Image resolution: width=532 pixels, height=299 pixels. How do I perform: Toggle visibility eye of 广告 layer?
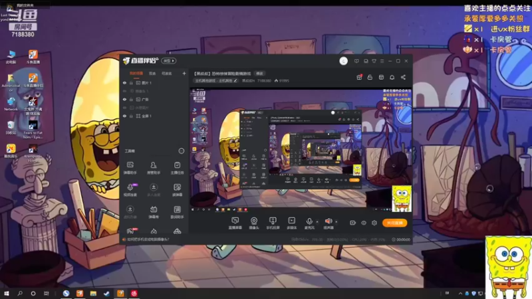(x=124, y=99)
